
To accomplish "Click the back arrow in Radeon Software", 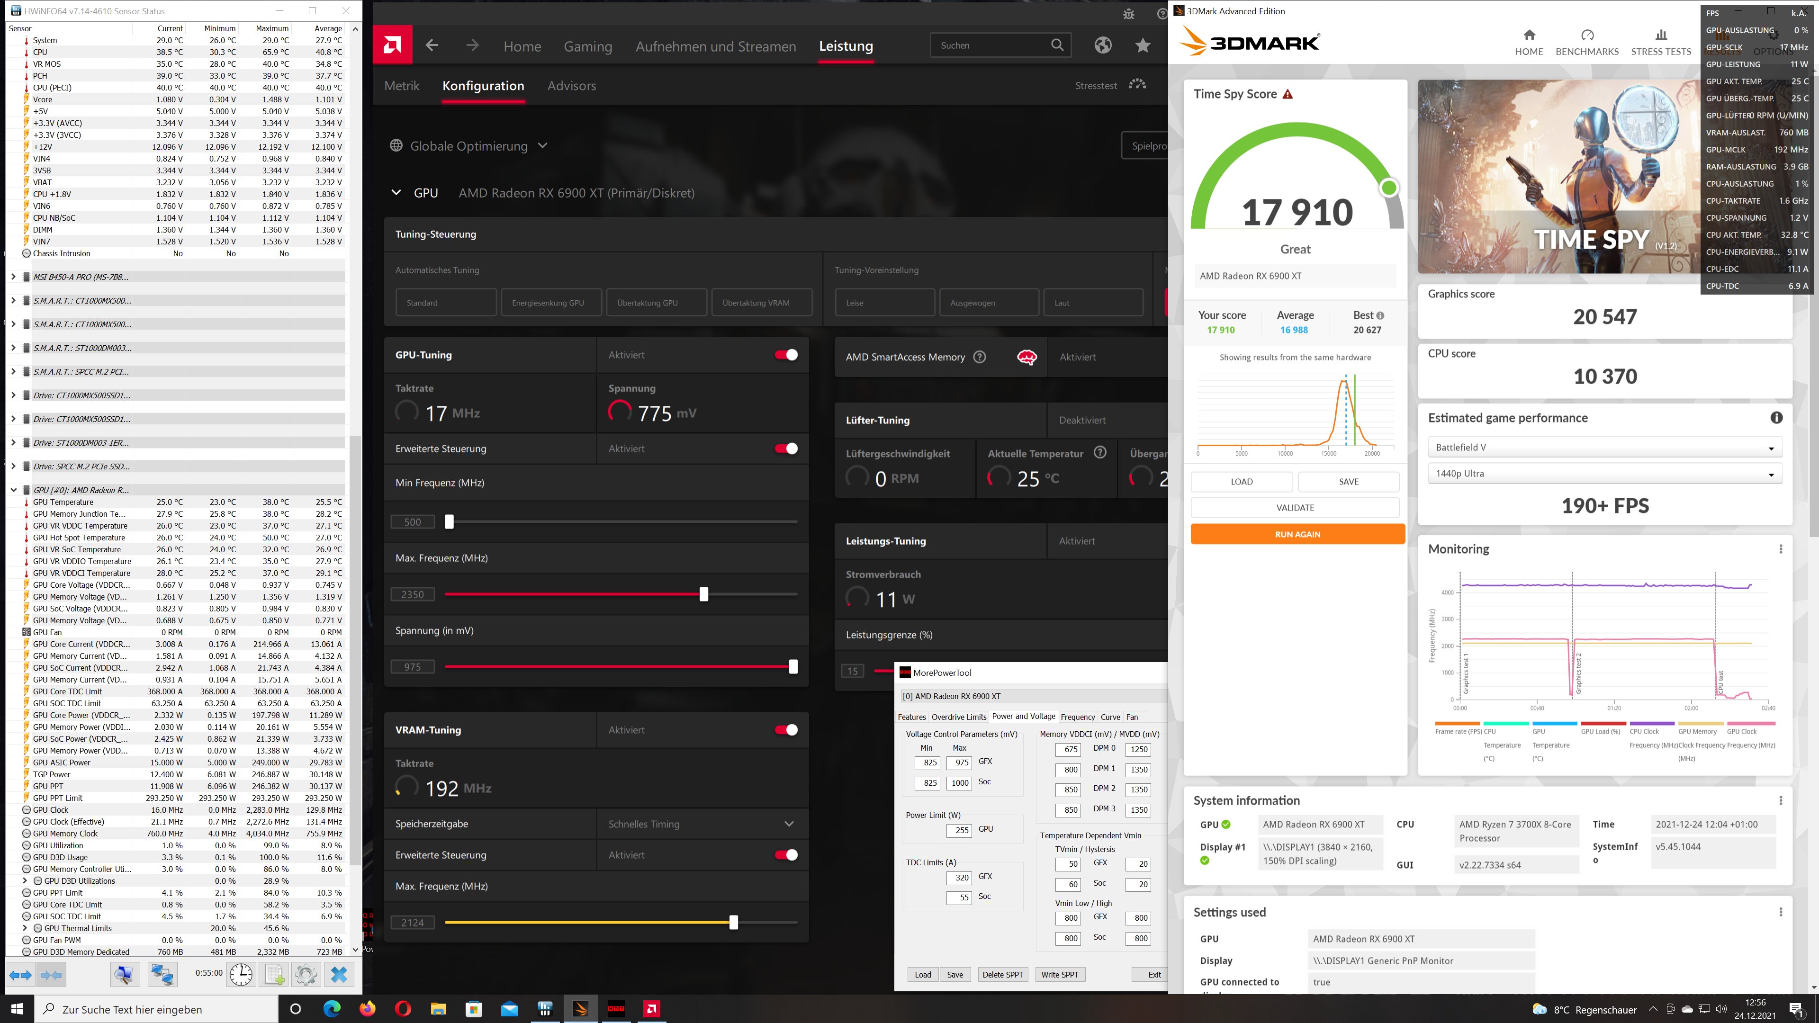I will [x=432, y=45].
